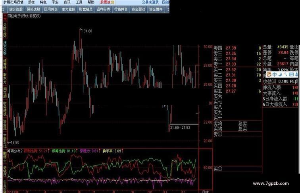Select the 财务透视 sidebar tab

click(5, 109)
